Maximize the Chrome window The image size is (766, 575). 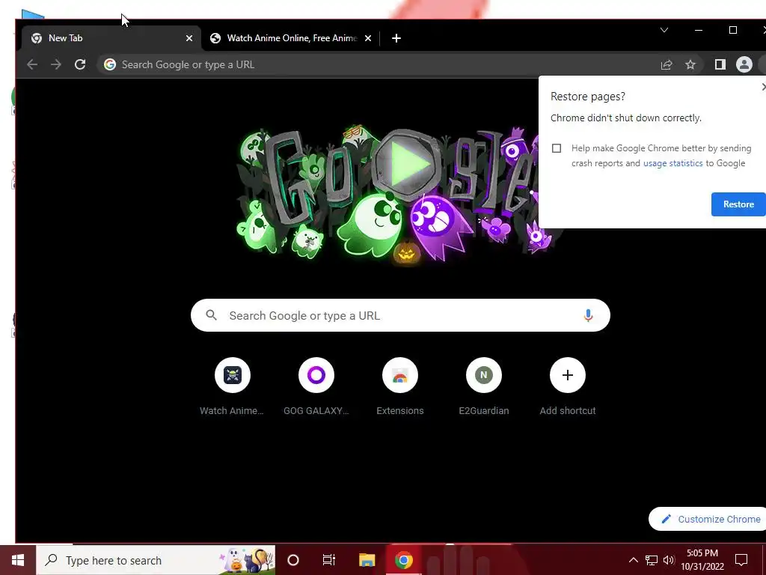[733, 30]
